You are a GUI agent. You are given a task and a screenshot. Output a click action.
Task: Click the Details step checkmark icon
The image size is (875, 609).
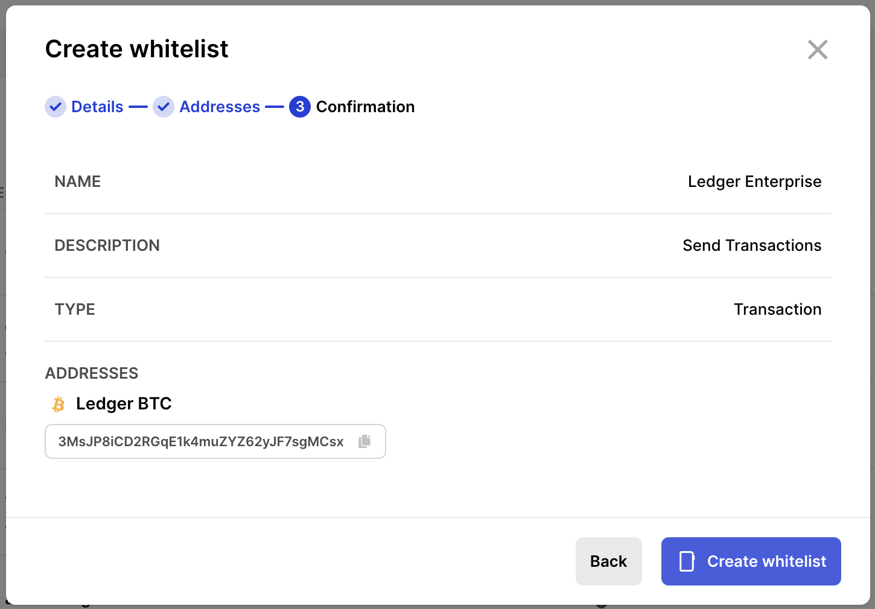(56, 107)
